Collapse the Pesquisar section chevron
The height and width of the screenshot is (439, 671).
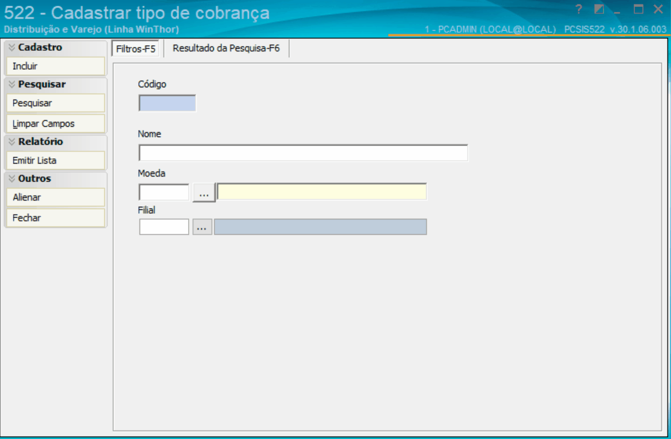click(12, 84)
